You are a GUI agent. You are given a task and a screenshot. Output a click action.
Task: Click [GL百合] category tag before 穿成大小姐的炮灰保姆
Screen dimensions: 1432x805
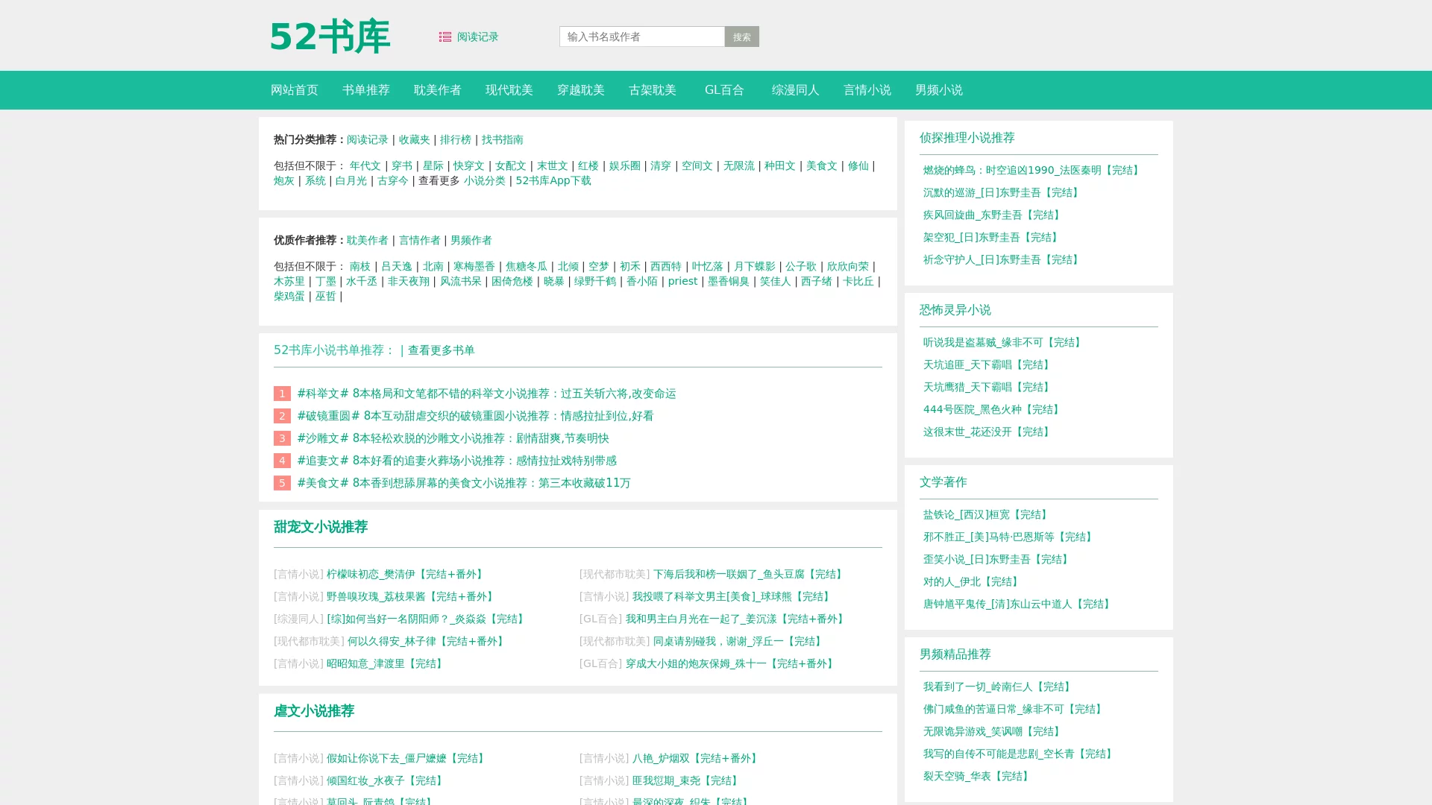pos(600,663)
